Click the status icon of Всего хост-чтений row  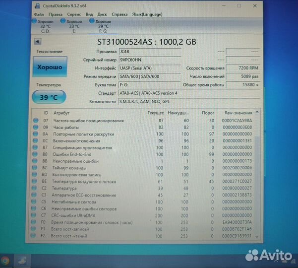click(33, 236)
